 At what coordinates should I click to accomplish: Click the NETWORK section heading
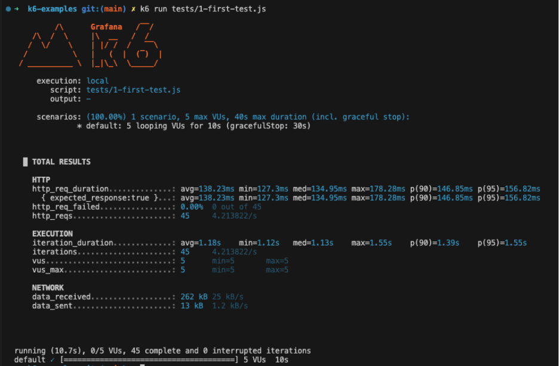(48, 288)
